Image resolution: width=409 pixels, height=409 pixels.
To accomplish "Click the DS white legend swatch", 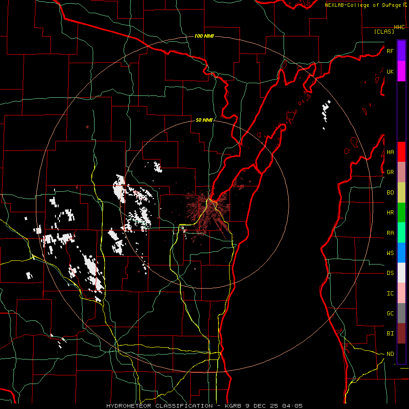I will (401, 273).
